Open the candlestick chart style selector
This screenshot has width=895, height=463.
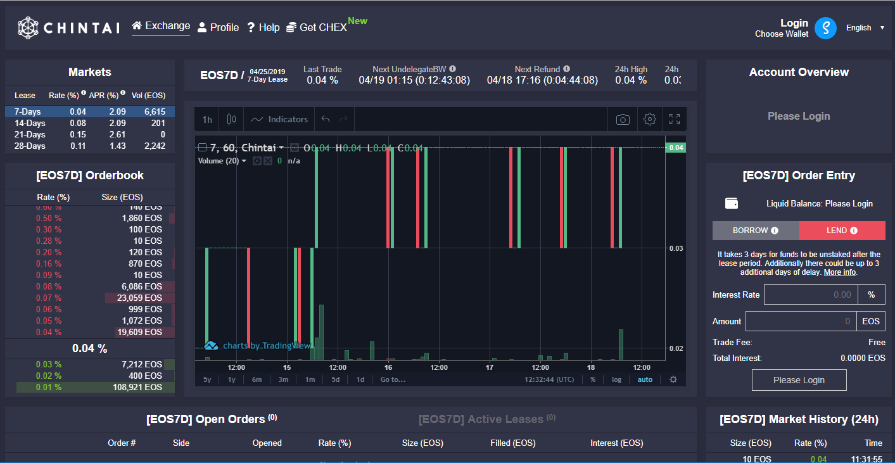click(x=231, y=119)
